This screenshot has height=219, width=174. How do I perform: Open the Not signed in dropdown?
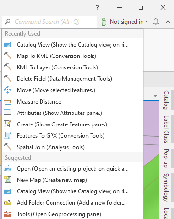tap(146, 21)
